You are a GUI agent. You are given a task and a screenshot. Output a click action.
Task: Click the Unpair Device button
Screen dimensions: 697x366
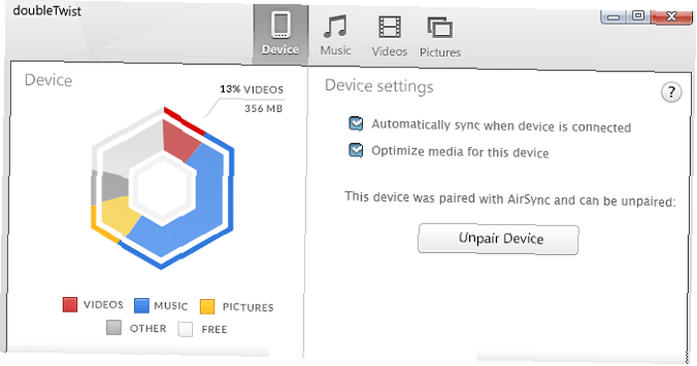pyautogui.click(x=498, y=239)
